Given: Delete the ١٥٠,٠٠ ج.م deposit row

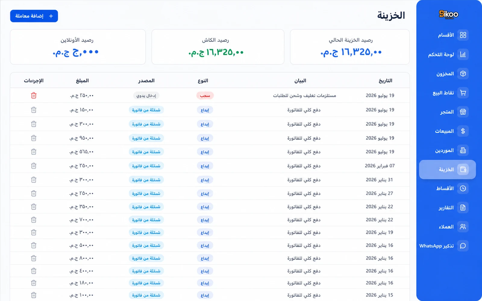Looking at the screenshot, I should point(34,110).
